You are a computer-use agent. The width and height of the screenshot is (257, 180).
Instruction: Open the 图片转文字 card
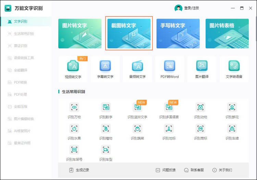click(80, 34)
